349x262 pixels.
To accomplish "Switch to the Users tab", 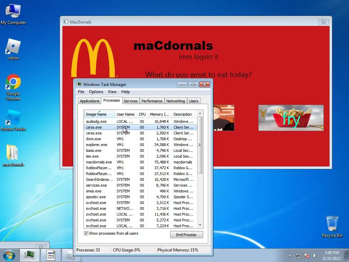I will [x=194, y=101].
